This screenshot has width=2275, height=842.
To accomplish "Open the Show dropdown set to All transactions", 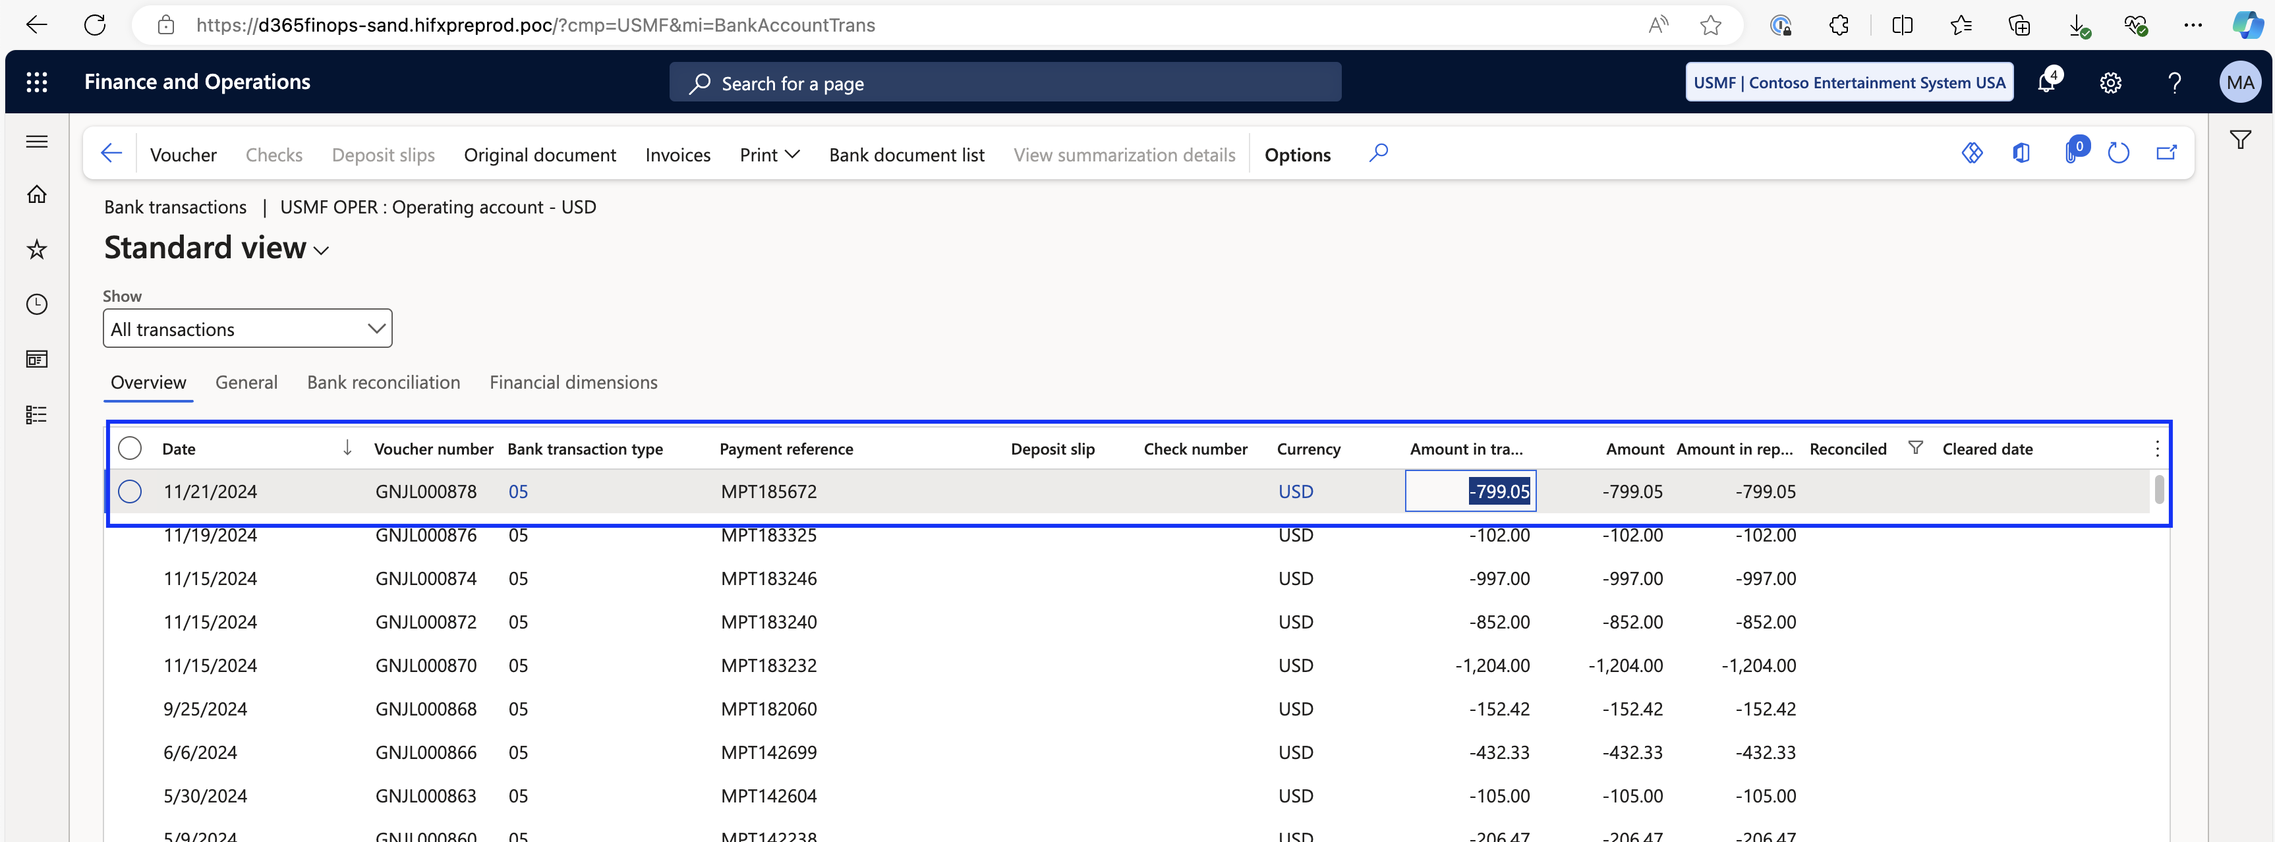I will click(246, 328).
